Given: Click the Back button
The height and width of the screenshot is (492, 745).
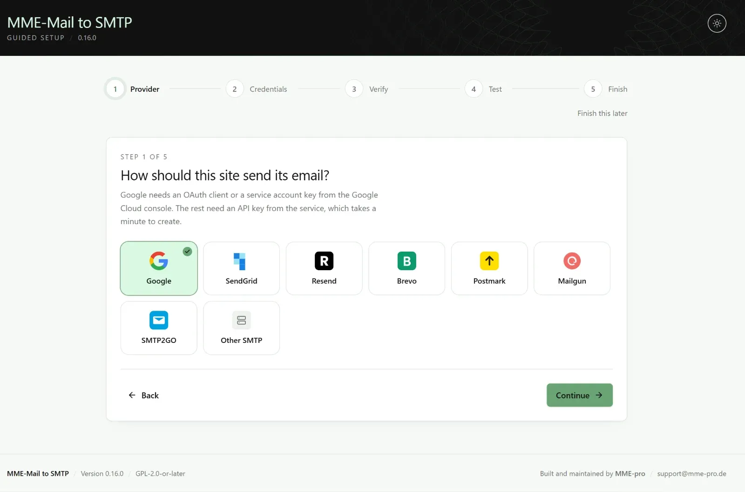Looking at the screenshot, I should [x=144, y=395].
